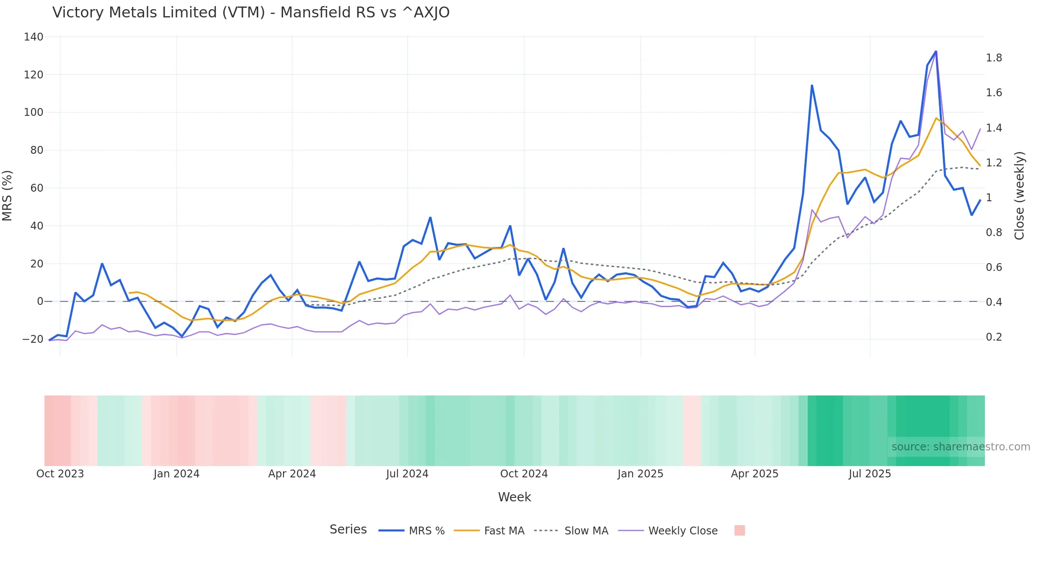Click the 0.2 tick on Close axis
The height and width of the screenshot is (588, 1045).
[994, 337]
